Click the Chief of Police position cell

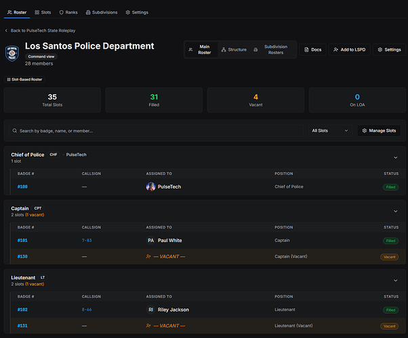tap(289, 187)
